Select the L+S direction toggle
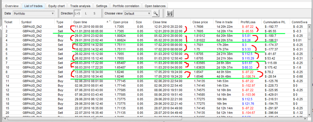The image size is (313, 122). coord(77,13)
